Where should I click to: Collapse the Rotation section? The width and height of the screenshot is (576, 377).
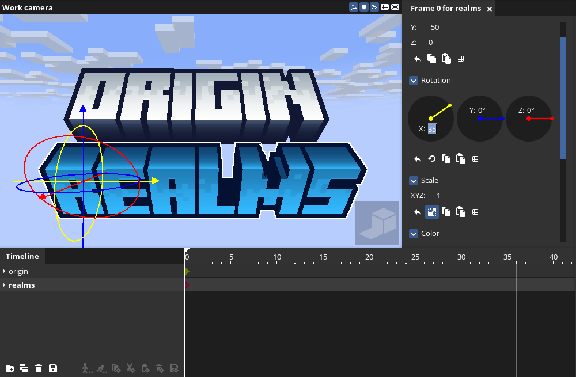pos(414,81)
